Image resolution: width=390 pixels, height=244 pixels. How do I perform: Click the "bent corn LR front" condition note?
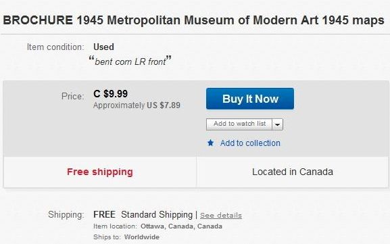click(130, 62)
